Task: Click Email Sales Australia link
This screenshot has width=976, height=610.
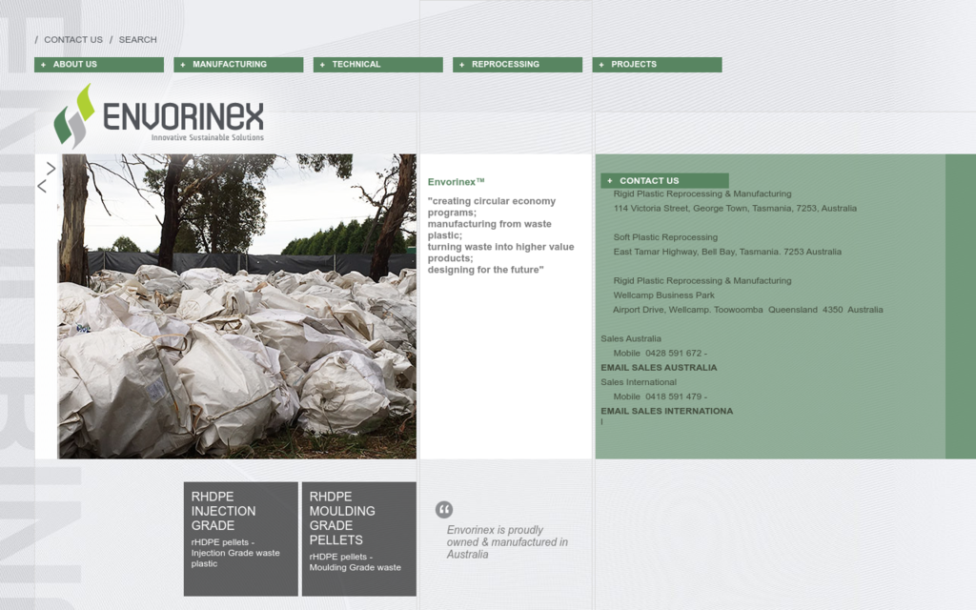Action: coord(659,367)
